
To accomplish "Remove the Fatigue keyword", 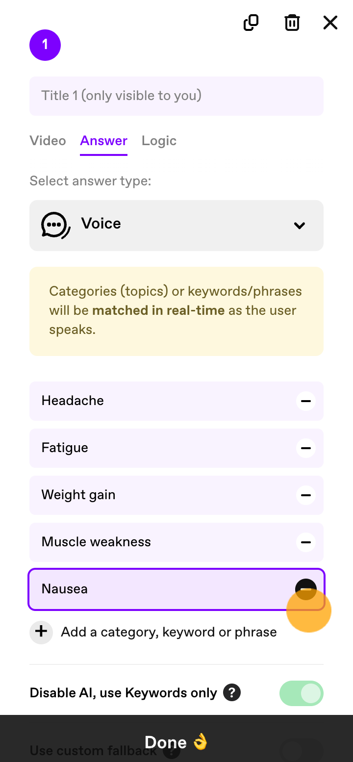I will pyautogui.click(x=306, y=448).
